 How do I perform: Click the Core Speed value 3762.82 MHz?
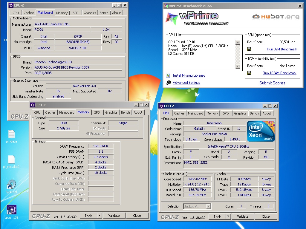point(197,179)
